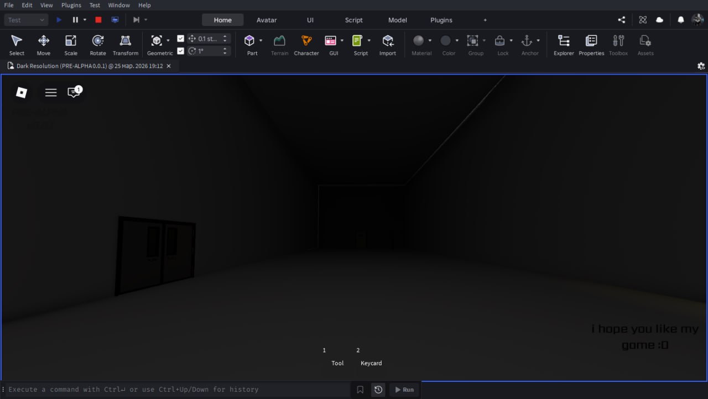
Task: Click the Run command button
Action: (404, 390)
